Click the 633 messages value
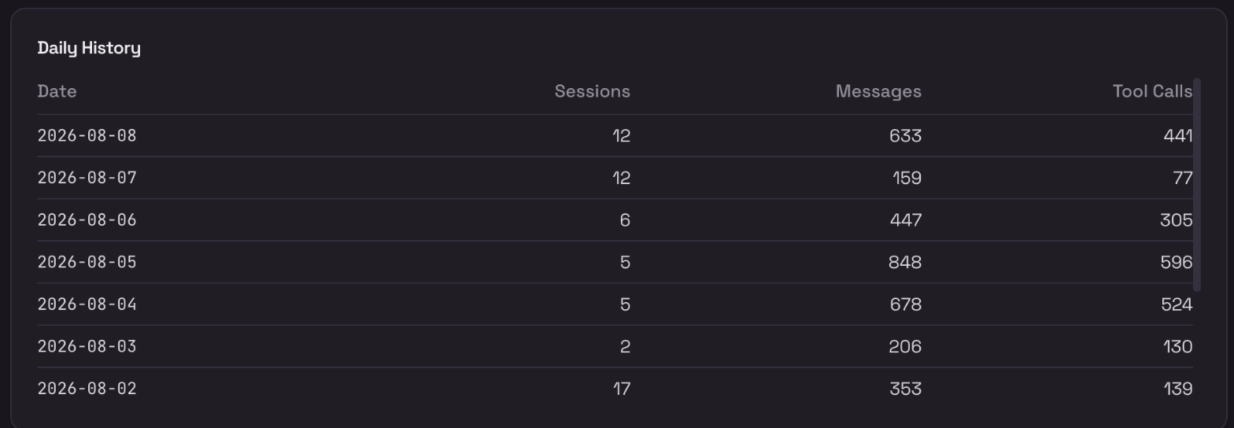 905,135
